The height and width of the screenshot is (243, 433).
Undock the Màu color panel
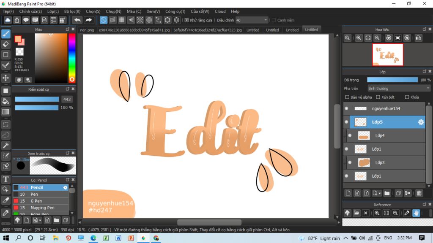tap(68, 29)
